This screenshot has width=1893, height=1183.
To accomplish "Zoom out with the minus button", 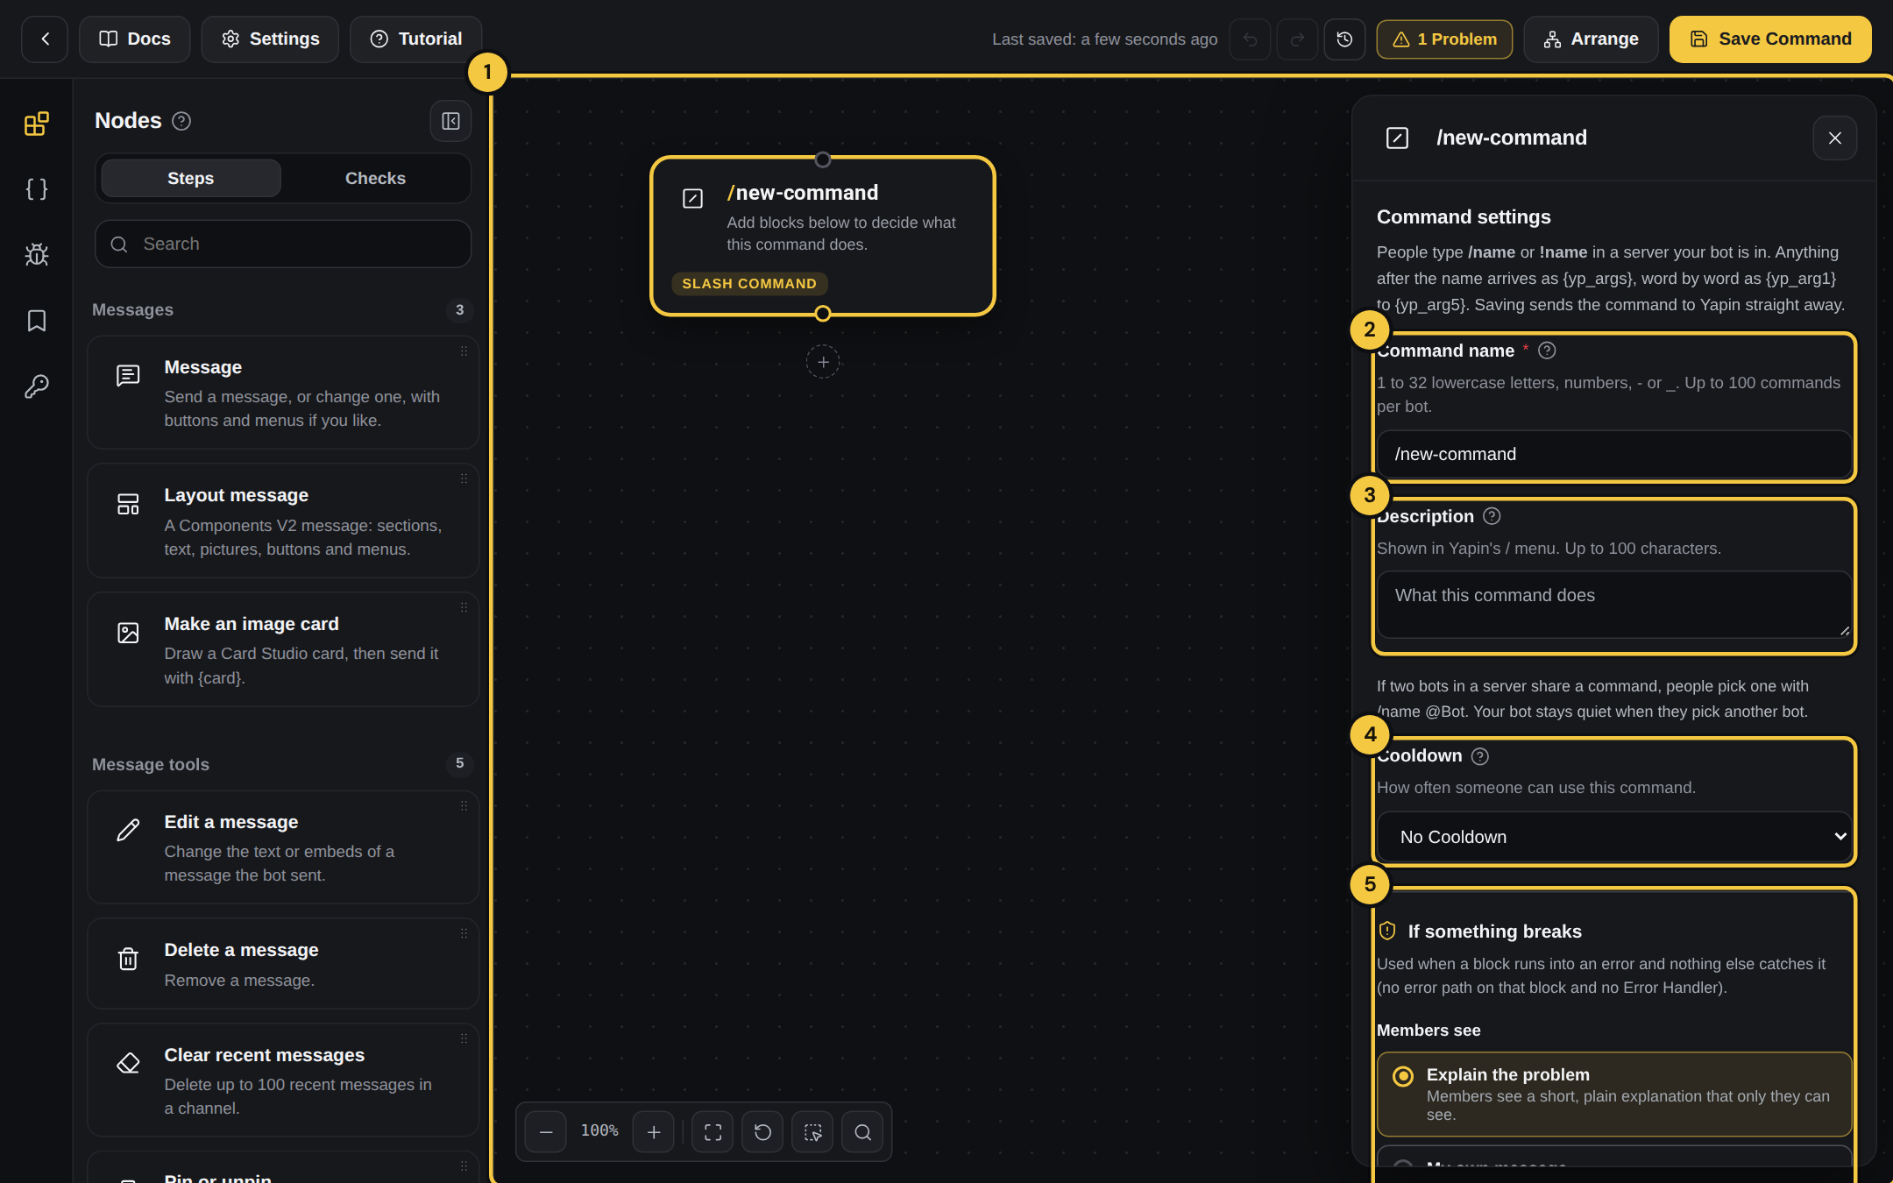I will pyautogui.click(x=546, y=1132).
